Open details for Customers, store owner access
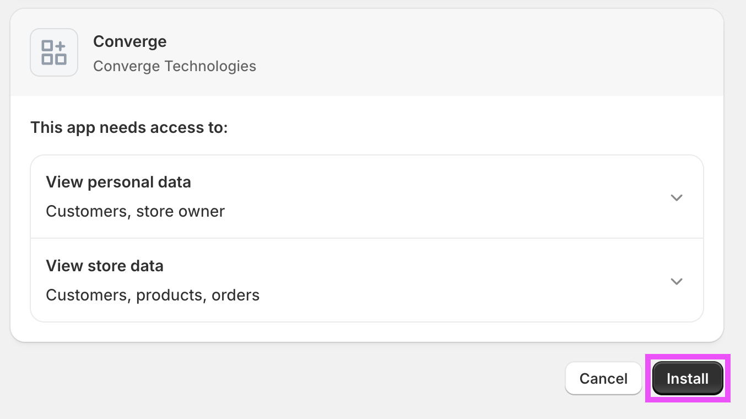746x419 pixels. pyautogui.click(x=677, y=197)
